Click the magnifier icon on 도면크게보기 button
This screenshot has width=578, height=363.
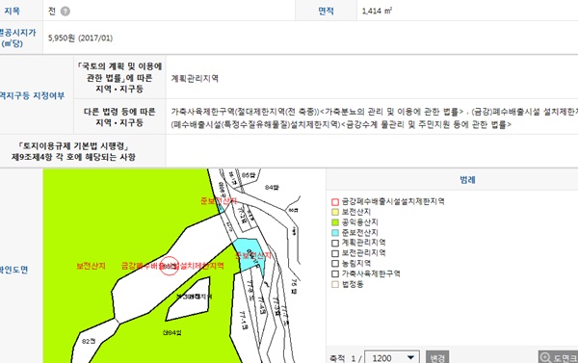pos(545,357)
